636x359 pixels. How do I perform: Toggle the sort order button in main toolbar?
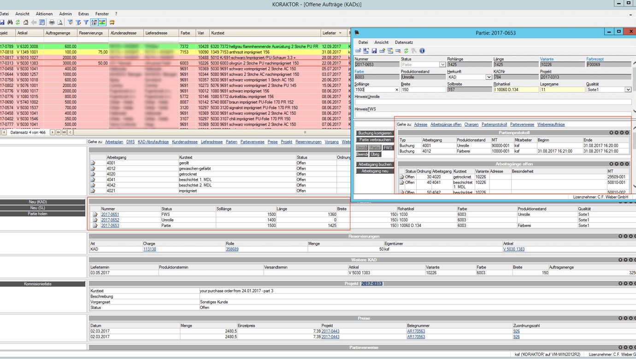(x=94, y=22)
